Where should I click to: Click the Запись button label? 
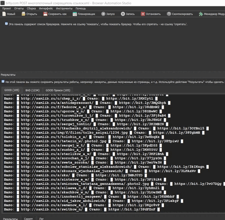click(x=130, y=14)
